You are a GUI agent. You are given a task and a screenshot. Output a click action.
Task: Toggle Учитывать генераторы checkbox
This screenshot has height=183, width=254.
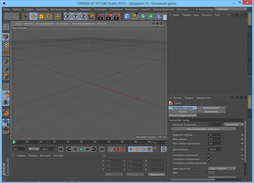tap(209, 159)
